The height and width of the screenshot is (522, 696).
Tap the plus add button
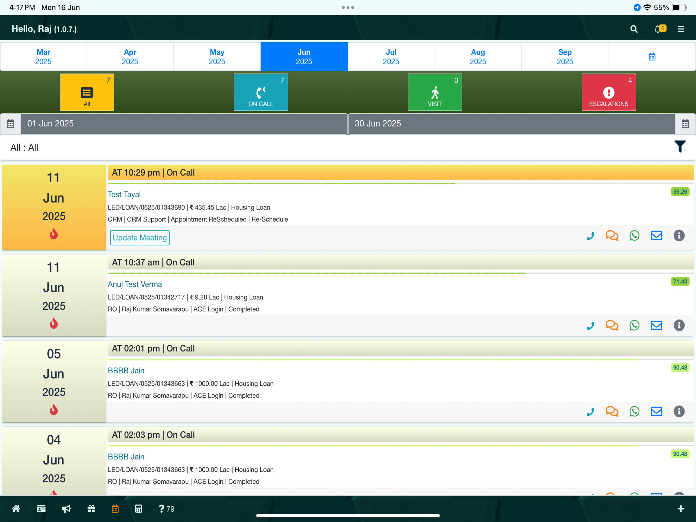point(681,509)
